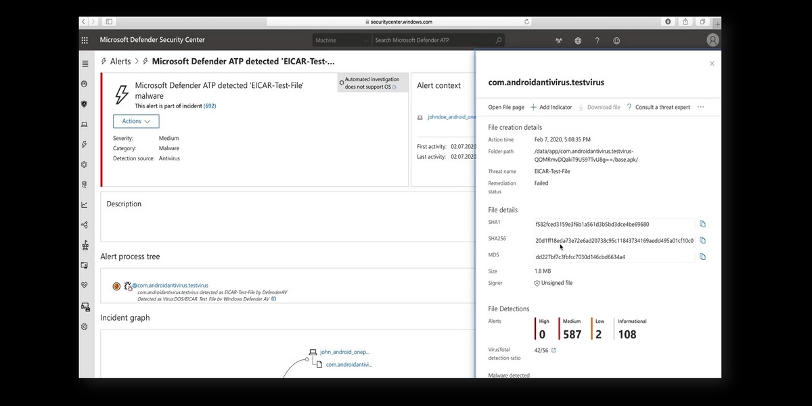Screen dimensions: 812x406
Task: Click the community people icon in header
Action: point(559,41)
